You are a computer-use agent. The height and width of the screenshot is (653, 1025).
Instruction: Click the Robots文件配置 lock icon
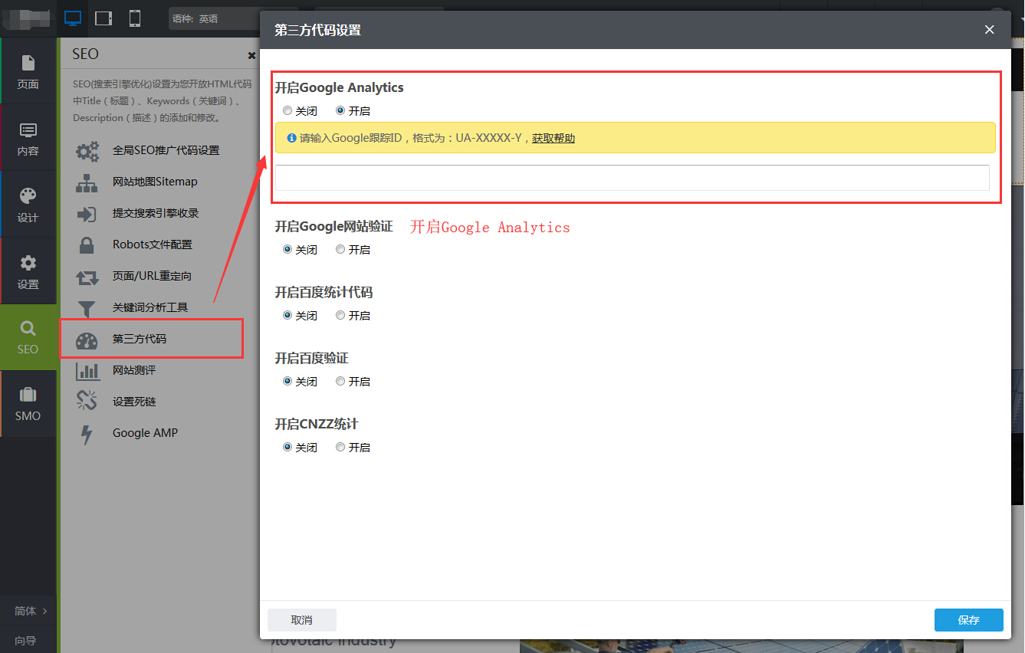pyautogui.click(x=87, y=245)
